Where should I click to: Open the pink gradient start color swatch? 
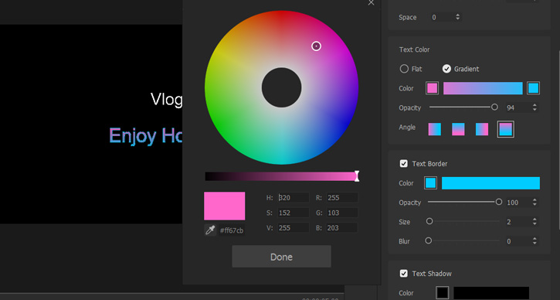click(x=432, y=88)
